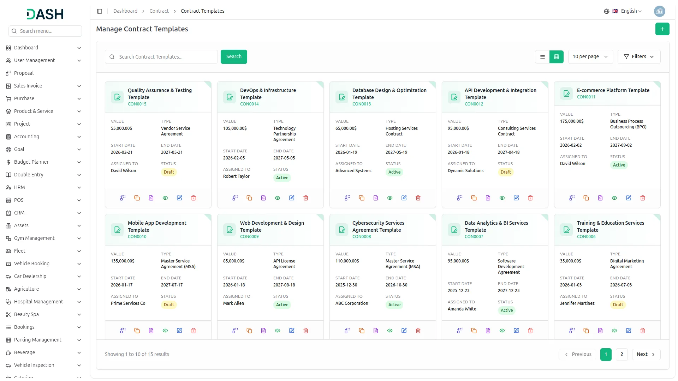Click the Search Contract Templates input field
Viewport: 678px width, 381px height.
click(161, 56)
